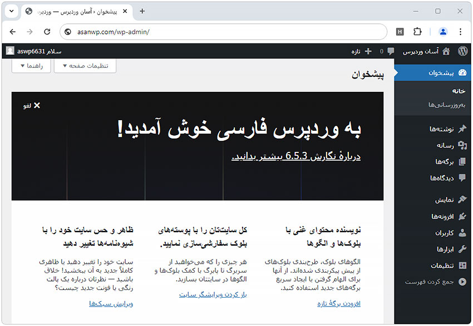Click the pushpin icon for نوشته‌ها
The height and width of the screenshot is (326, 473).
(462, 129)
